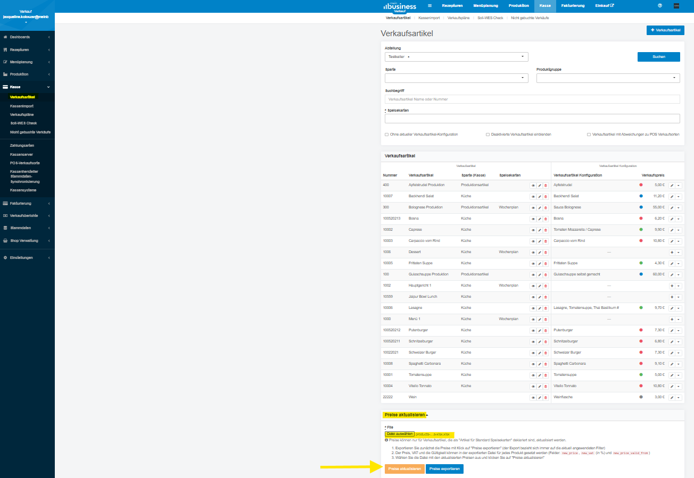Add configuration for Hauptgericht 1 plus icon
Screen dimensions: 694x478
[672, 286]
